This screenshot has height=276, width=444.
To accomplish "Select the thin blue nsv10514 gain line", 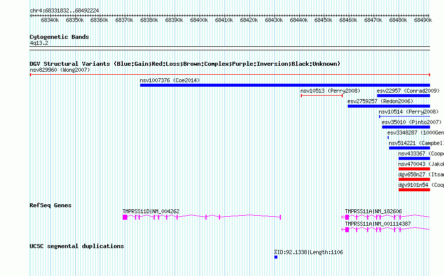I will 405,117.
